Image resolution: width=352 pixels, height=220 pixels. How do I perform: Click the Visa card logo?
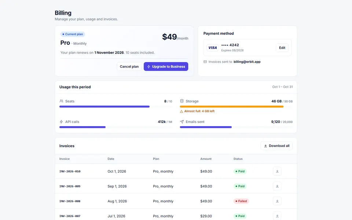tap(212, 48)
